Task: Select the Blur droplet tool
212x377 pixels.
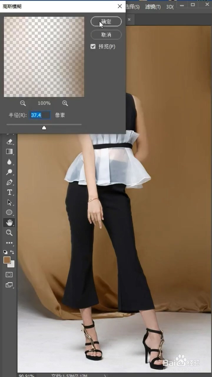Action: coord(9,162)
